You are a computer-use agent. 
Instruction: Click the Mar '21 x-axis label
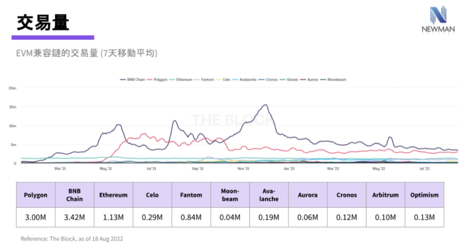tap(60, 168)
